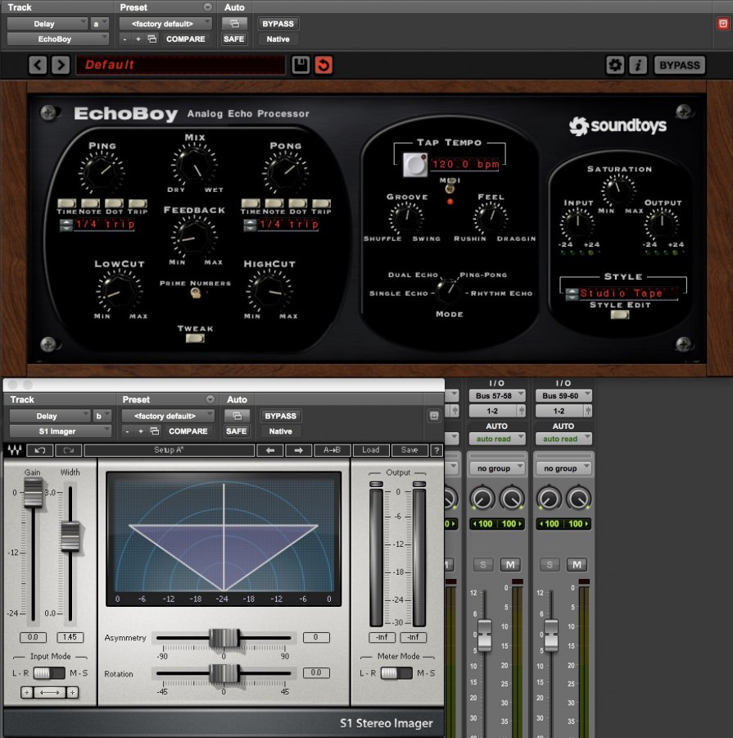The height and width of the screenshot is (738, 733).
Task: Toggle the S1 Input Mode L-R/M-S switch
Action: pos(48,672)
